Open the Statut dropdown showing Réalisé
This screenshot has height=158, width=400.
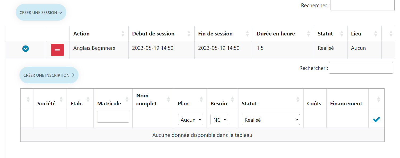click(271, 120)
